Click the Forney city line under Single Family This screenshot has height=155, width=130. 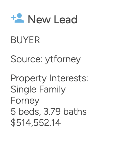[25, 101]
